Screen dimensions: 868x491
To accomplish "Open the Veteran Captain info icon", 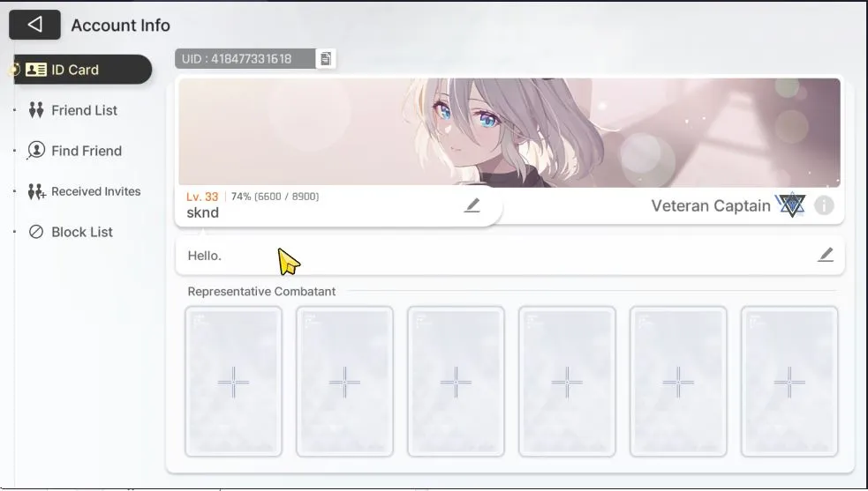I will click(x=824, y=205).
